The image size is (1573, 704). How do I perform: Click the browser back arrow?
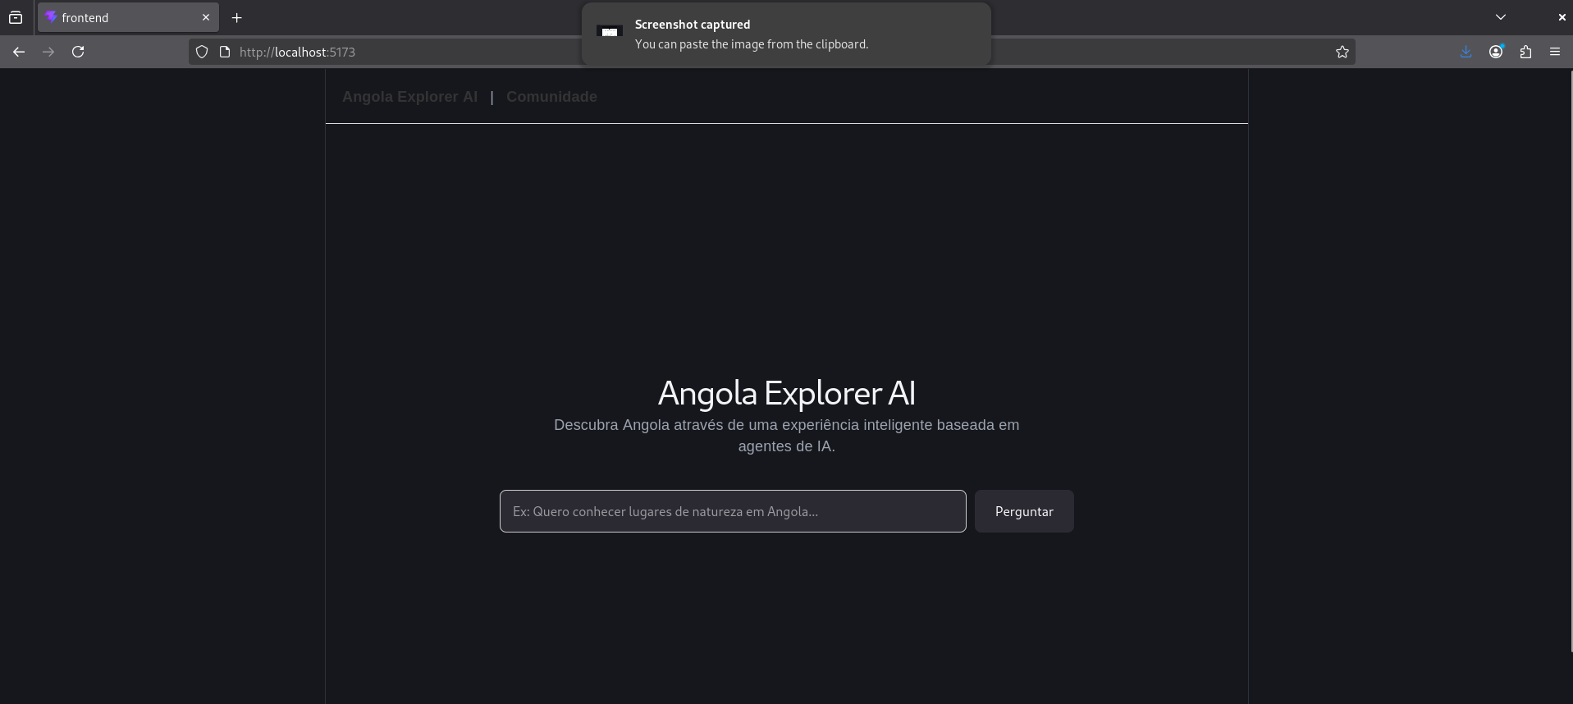coord(19,52)
